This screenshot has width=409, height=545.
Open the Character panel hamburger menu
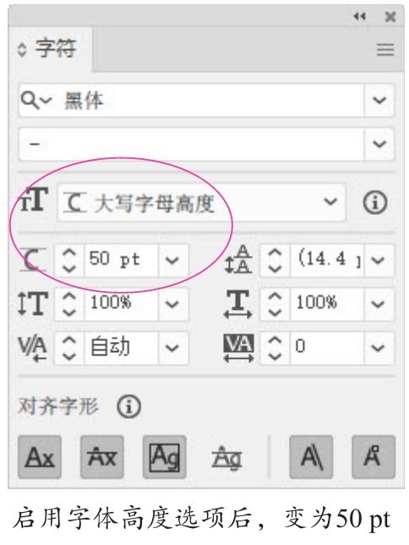[385, 50]
